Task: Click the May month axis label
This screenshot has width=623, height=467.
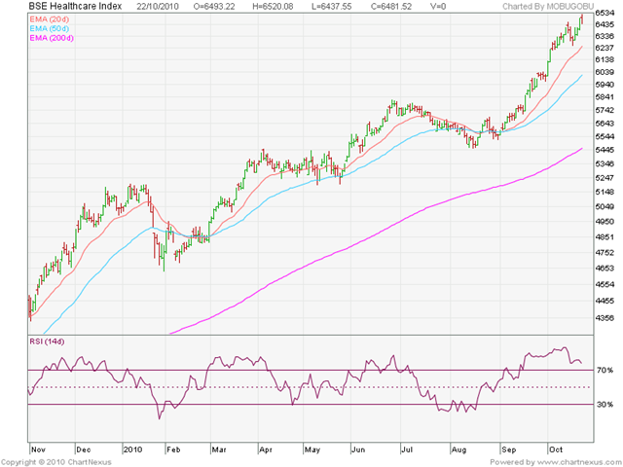Action: 312,449
